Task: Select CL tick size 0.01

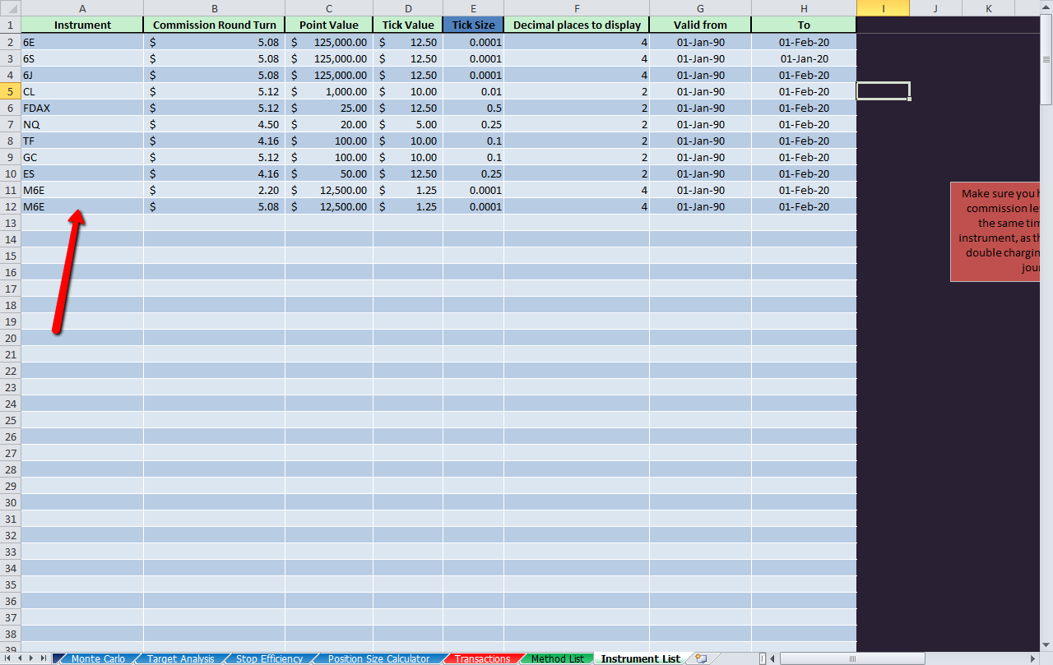Action: [473, 91]
